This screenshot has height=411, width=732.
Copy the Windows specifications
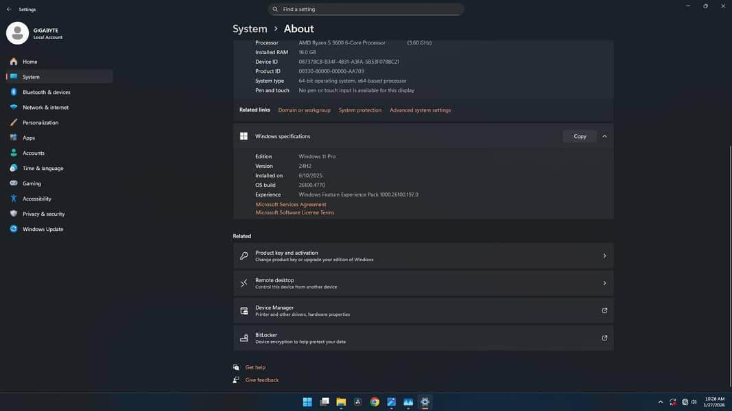[580, 136]
